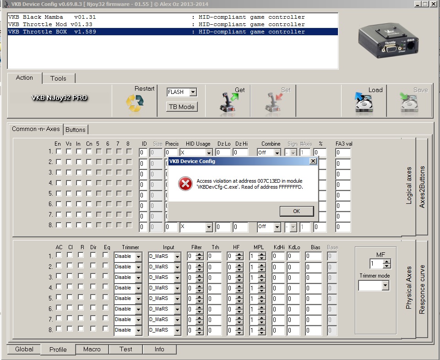
Task: Enable the En checkbox for logical axis 1
Action: 58,152
